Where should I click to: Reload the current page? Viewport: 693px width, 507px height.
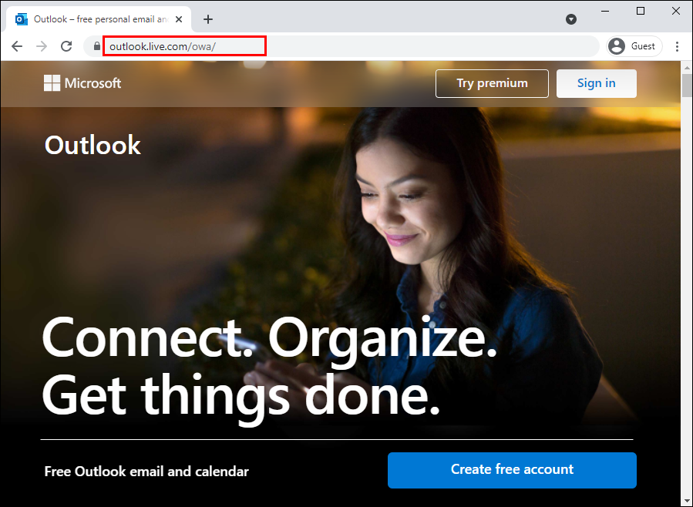[x=66, y=46]
